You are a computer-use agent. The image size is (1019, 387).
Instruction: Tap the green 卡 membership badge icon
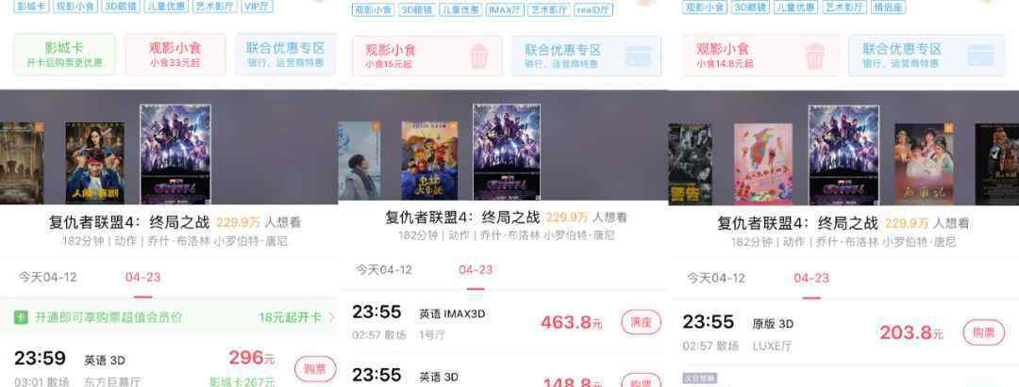[x=22, y=317]
